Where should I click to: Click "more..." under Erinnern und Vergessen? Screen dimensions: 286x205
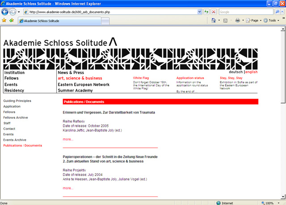[x=68, y=139]
